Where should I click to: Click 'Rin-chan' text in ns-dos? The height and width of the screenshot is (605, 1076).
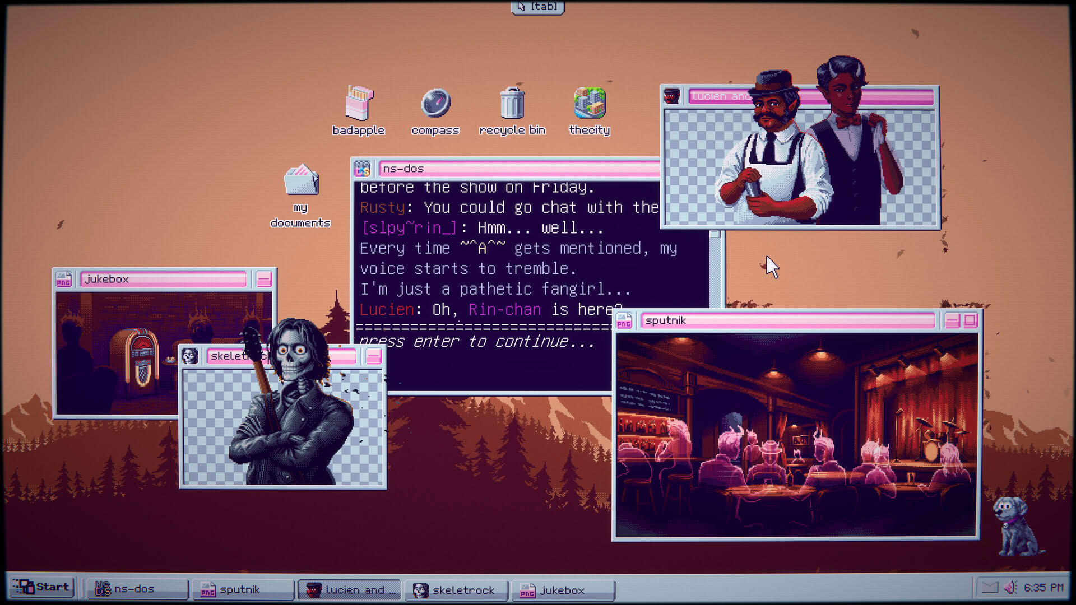pos(505,309)
